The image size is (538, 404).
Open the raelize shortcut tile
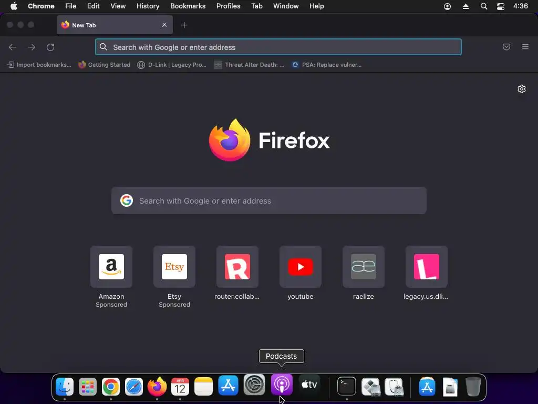tap(364, 267)
